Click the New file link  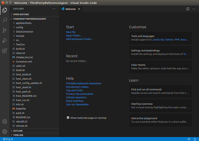coord(71,32)
